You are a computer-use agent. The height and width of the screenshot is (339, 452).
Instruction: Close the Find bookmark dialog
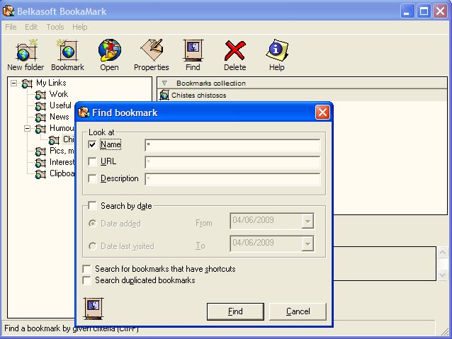(322, 112)
